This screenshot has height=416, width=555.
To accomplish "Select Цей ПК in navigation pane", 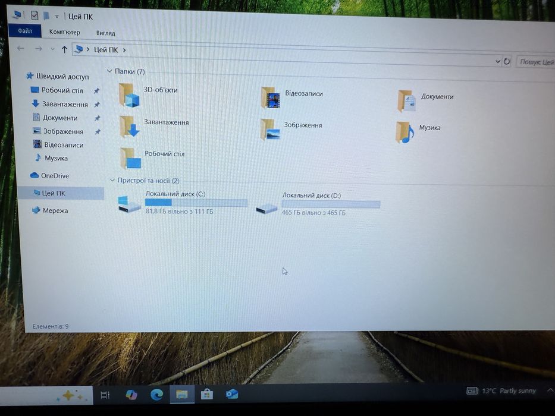I will point(60,193).
